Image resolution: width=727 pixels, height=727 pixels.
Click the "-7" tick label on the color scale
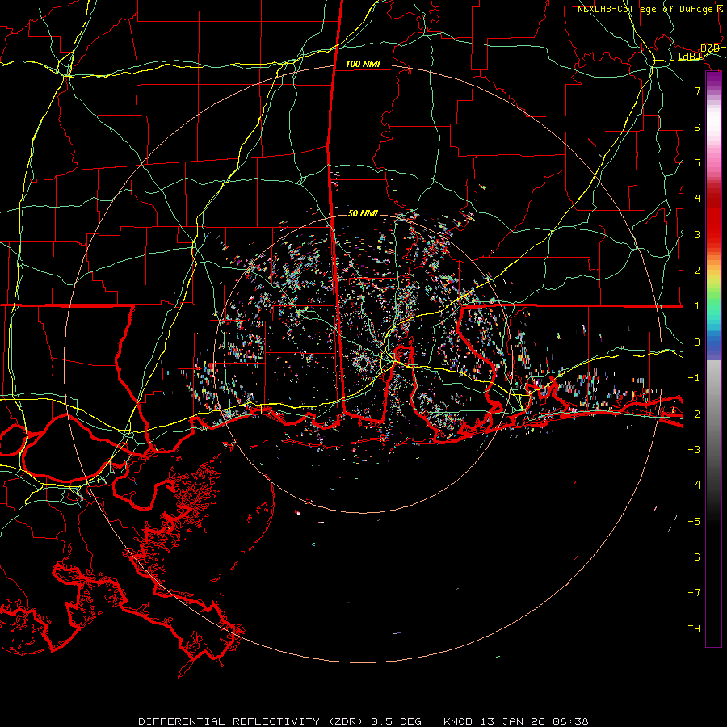694,593
